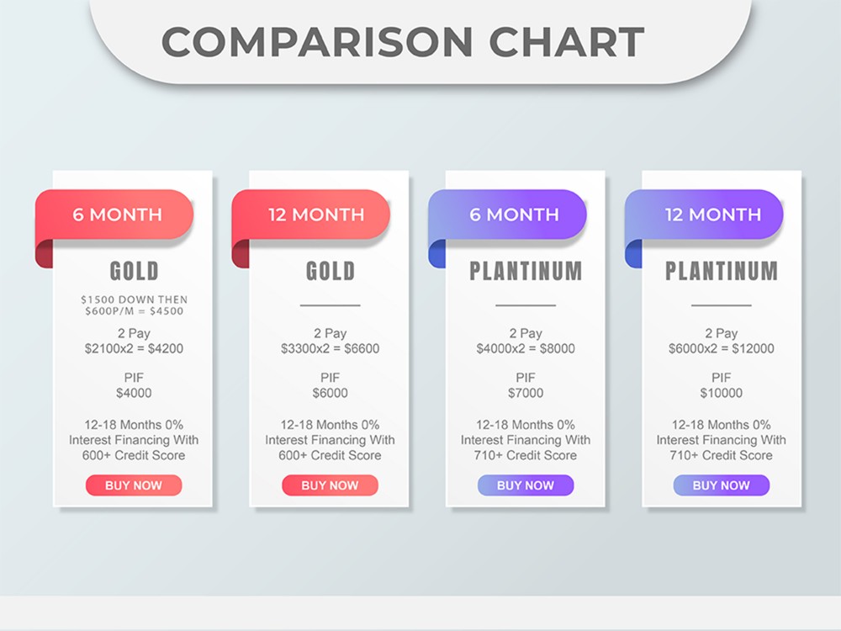Click the $1500 down then $600P/M text
Screen dimensions: 841x631
click(x=134, y=305)
